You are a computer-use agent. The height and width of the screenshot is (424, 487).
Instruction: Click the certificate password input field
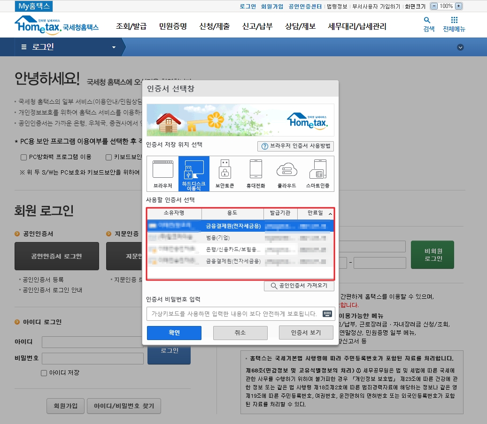tap(241, 314)
